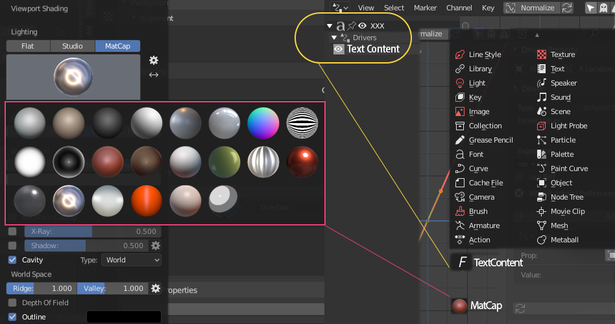Adjust the Shadow 0.500 slider
615x324 pixels.
click(x=87, y=246)
